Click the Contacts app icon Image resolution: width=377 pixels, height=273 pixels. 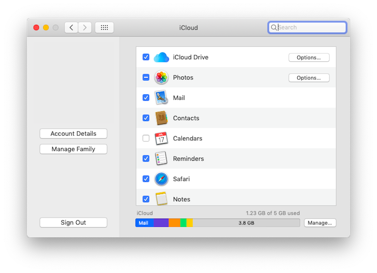click(x=161, y=118)
